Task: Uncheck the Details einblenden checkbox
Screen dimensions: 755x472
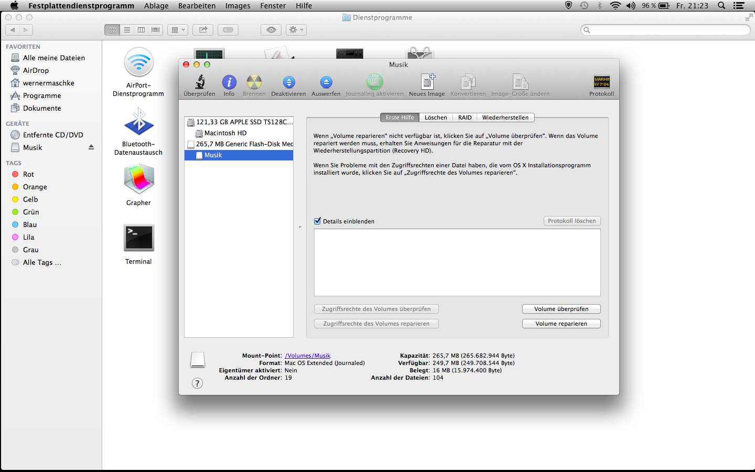Action: pyautogui.click(x=317, y=221)
